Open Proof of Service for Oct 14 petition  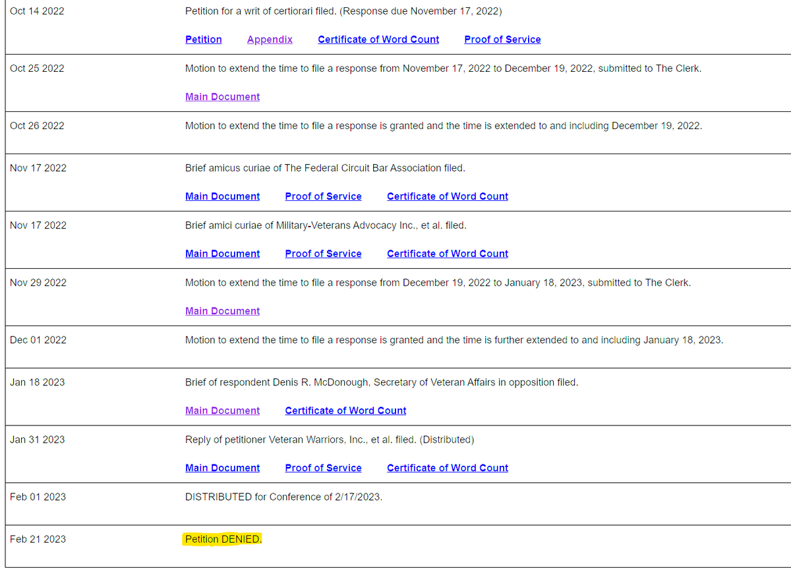[x=502, y=40]
